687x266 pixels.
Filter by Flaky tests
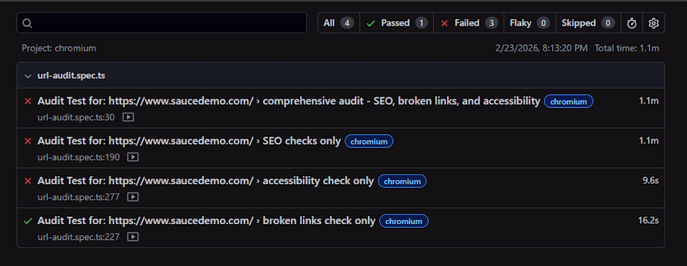530,22
